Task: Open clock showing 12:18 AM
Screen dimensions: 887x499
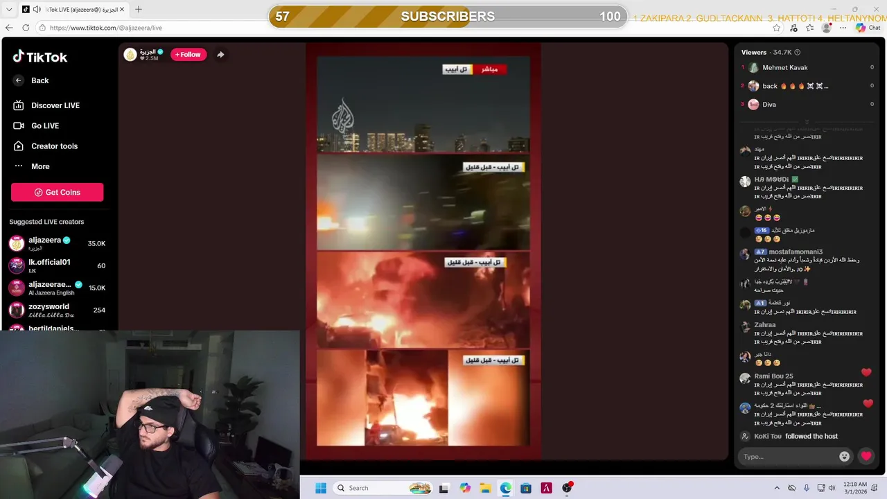Action: click(854, 488)
